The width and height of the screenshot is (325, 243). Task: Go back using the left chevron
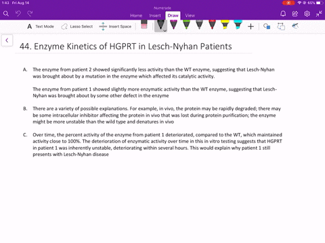(x=7, y=40)
